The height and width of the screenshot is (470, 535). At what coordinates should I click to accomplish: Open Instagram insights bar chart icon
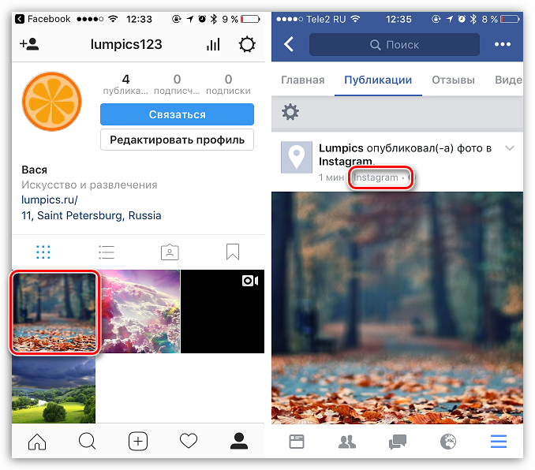pos(213,44)
